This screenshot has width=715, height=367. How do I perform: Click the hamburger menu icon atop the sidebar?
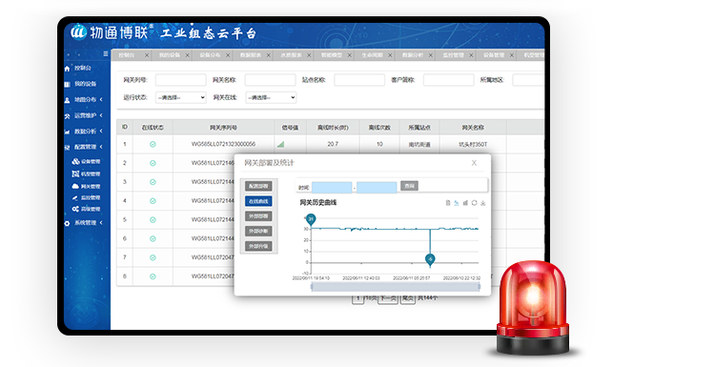click(x=105, y=53)
